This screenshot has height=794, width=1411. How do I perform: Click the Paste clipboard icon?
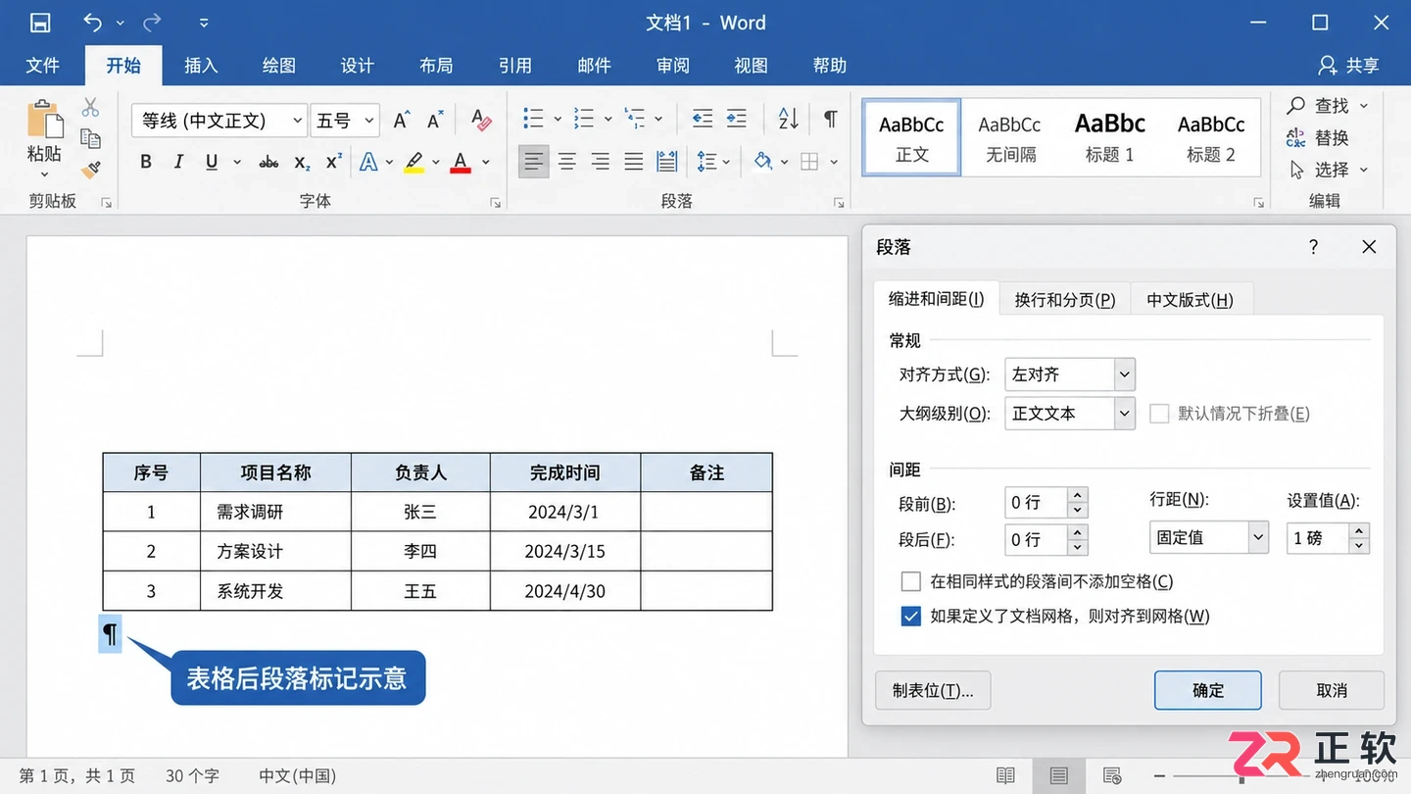pyautogui.click(x=44, y=120)
